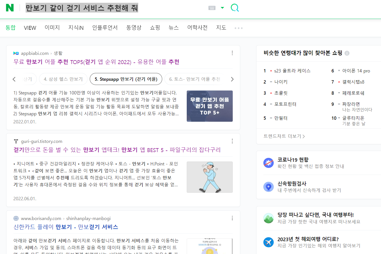Click the airplane icon for overseas travel
Screen dimensions: 381x254
point(269,242)
